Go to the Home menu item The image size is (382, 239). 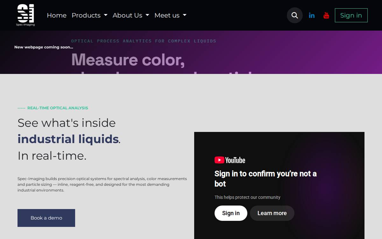click(57, 15)
